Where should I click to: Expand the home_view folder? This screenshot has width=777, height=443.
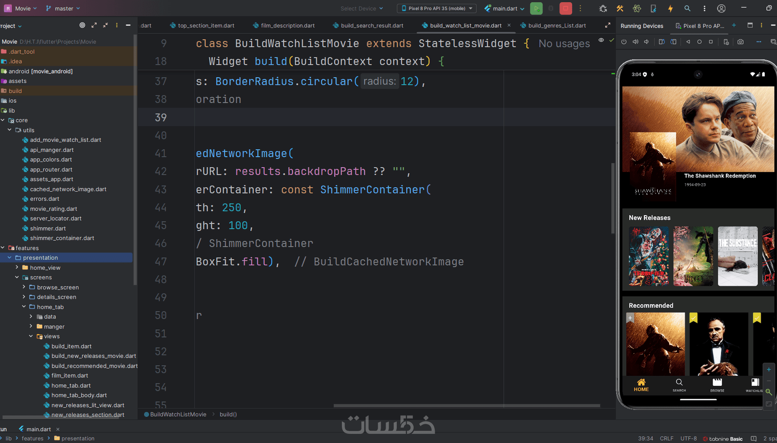[17, 268]
